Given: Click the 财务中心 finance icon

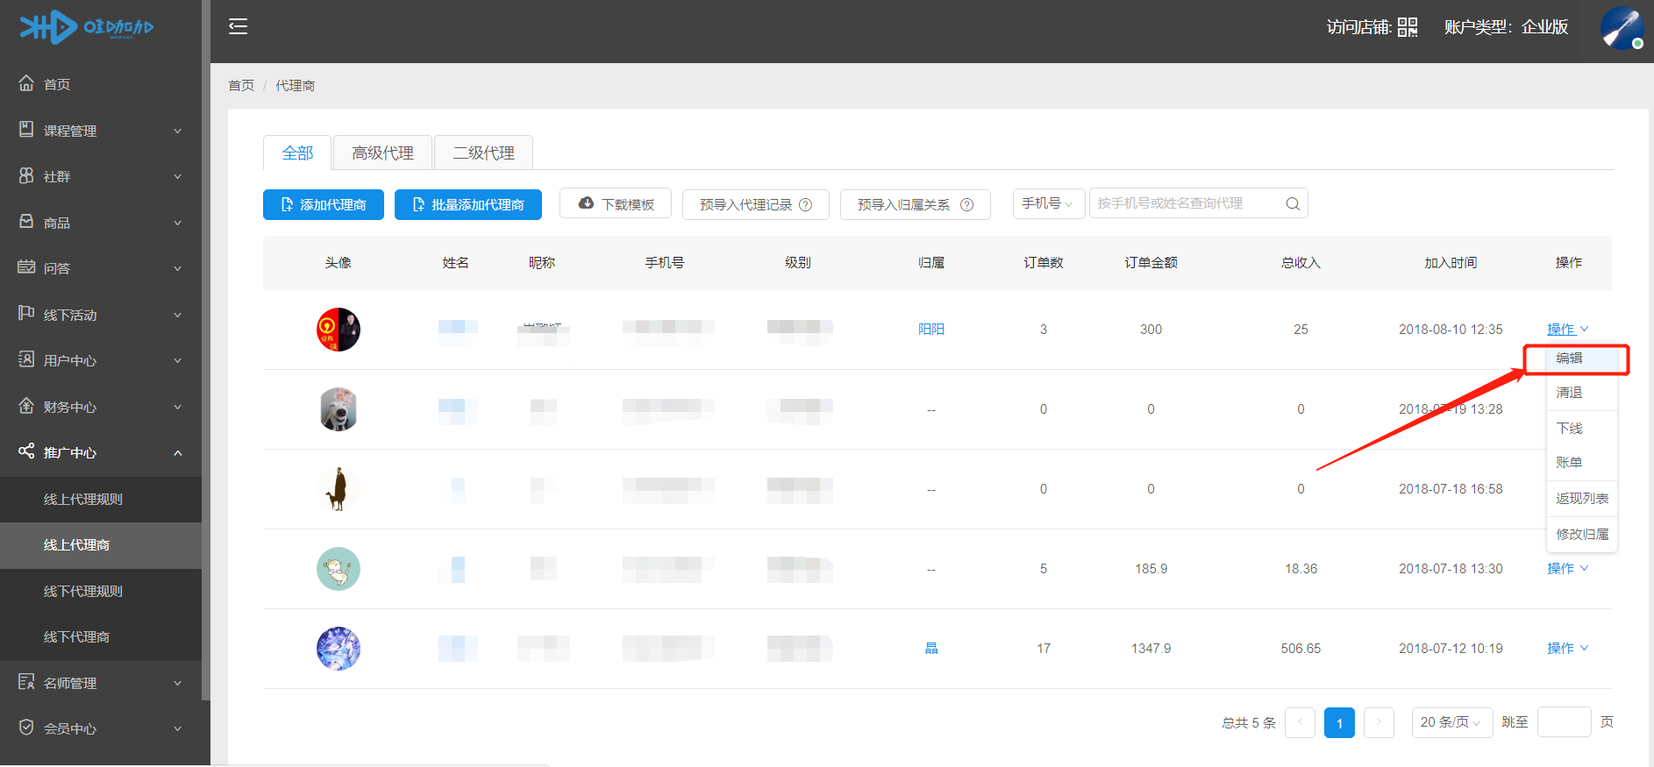Looking at the screenshot, I should pos(26,406).
